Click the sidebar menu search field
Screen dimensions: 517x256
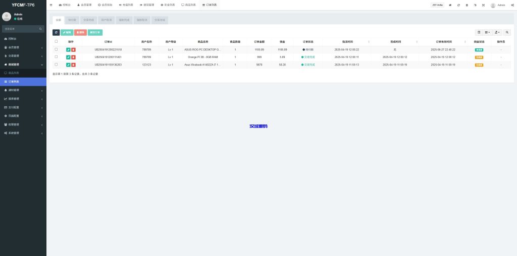pyautogui.click(x=20, y=29)
